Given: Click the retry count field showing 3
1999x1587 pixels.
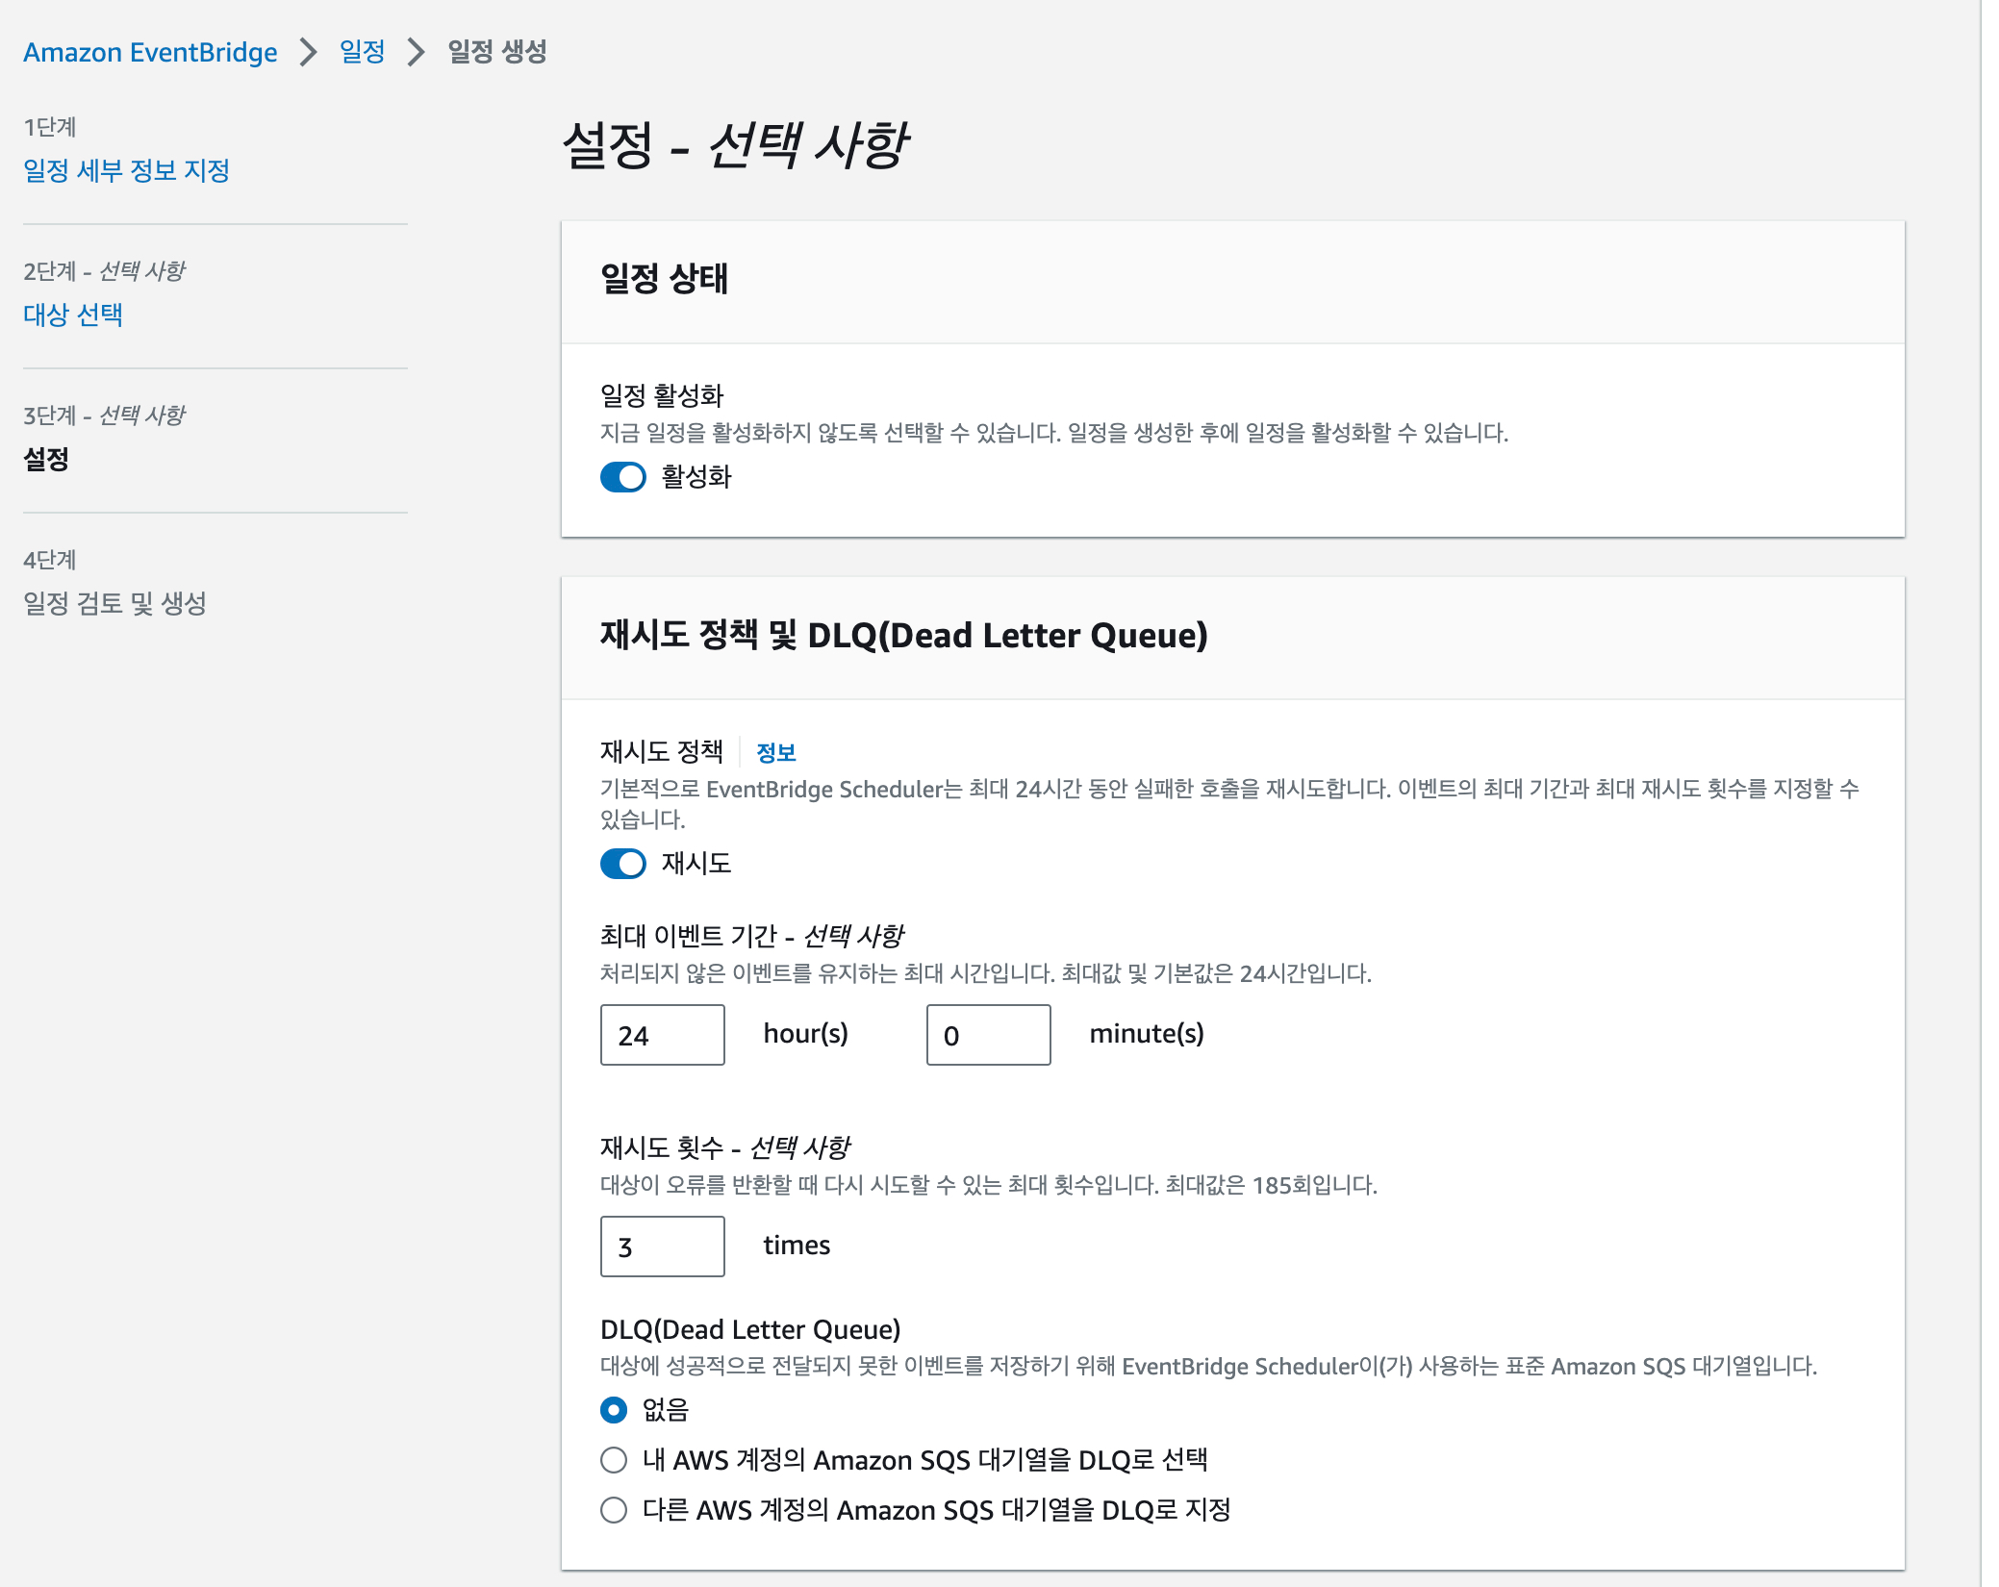Looking at the screenshot, I should (x=662, y=1247).
